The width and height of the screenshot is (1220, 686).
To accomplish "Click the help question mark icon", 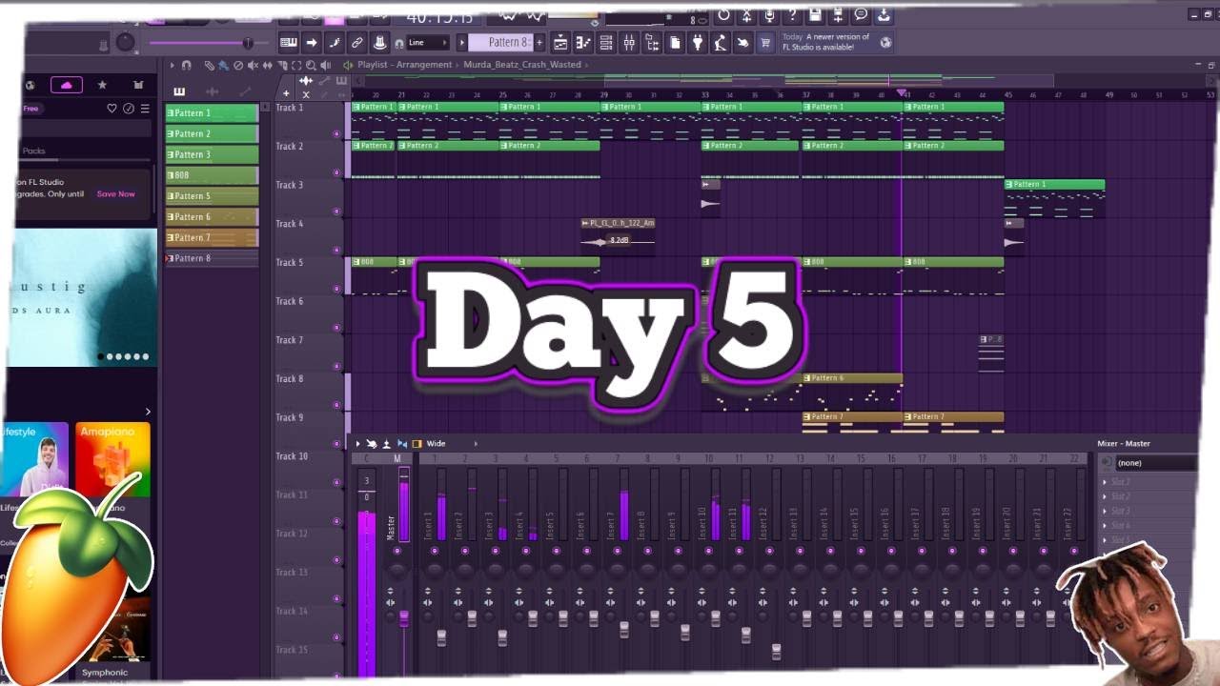I will (x=792, y=15).
